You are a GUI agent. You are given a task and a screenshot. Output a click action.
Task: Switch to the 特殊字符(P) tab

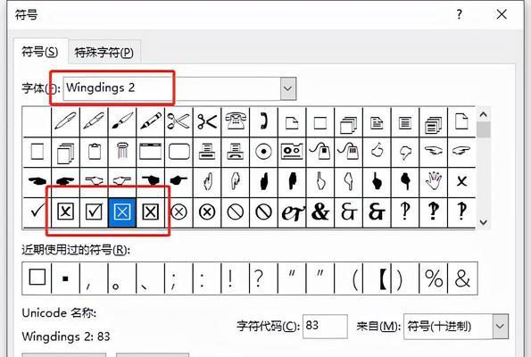click(104, 52)
